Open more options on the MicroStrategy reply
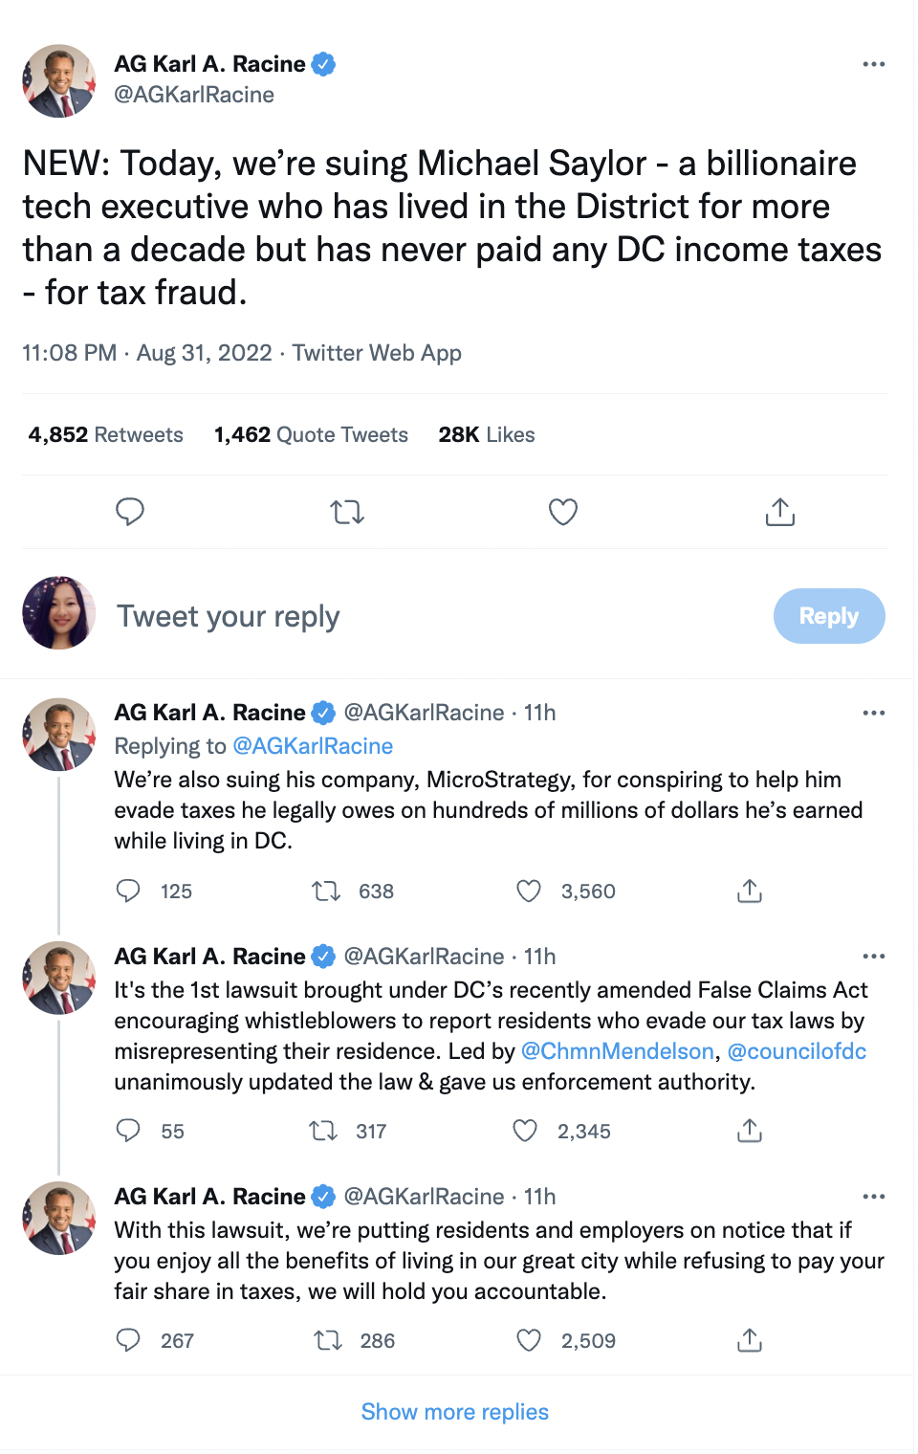Viewport: 918px width, 1454px height. point(874,713)
